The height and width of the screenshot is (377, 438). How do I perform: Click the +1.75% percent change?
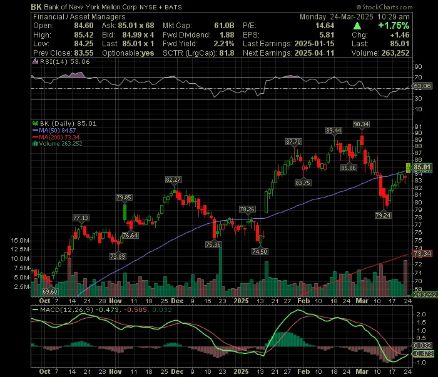[394, 26]
